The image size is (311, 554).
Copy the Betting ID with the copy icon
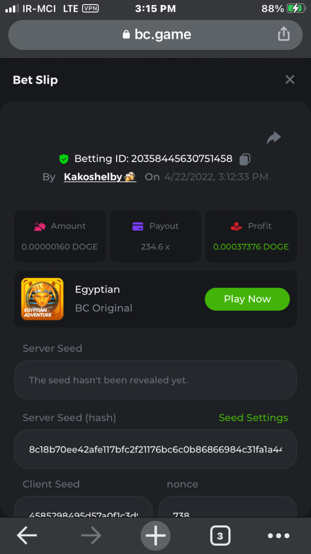(x=245, y=159)
